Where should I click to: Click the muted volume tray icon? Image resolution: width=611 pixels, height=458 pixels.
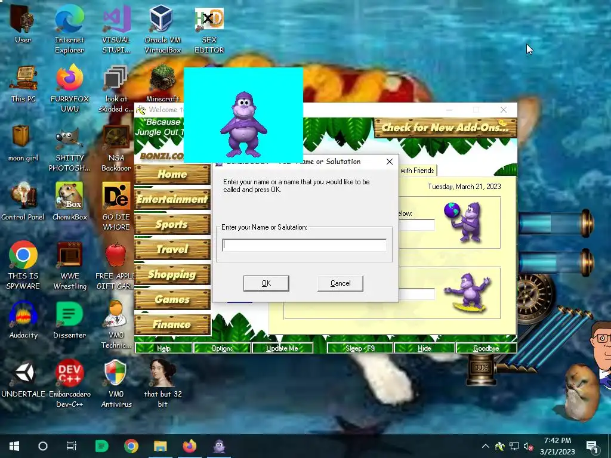click(529, 446)
